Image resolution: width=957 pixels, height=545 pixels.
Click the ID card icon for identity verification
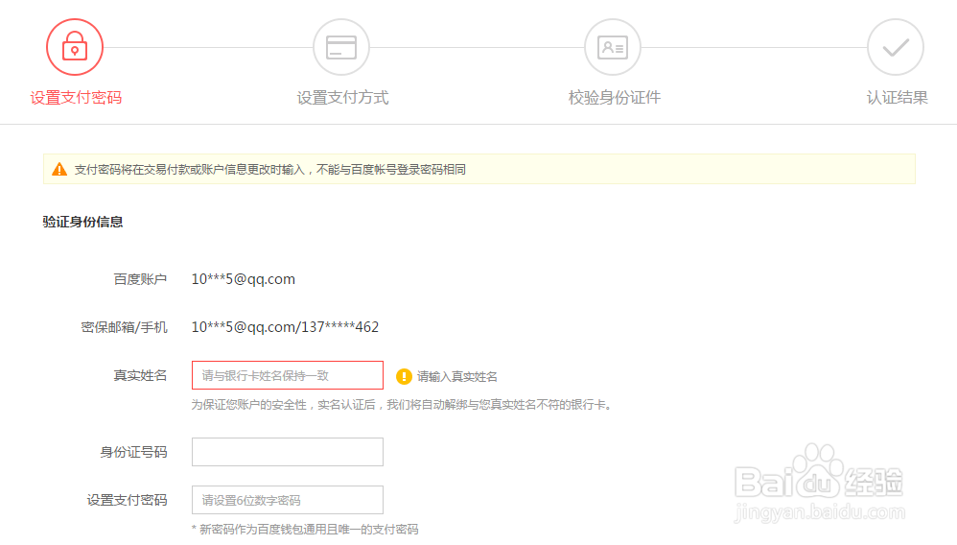pos(613,47)
